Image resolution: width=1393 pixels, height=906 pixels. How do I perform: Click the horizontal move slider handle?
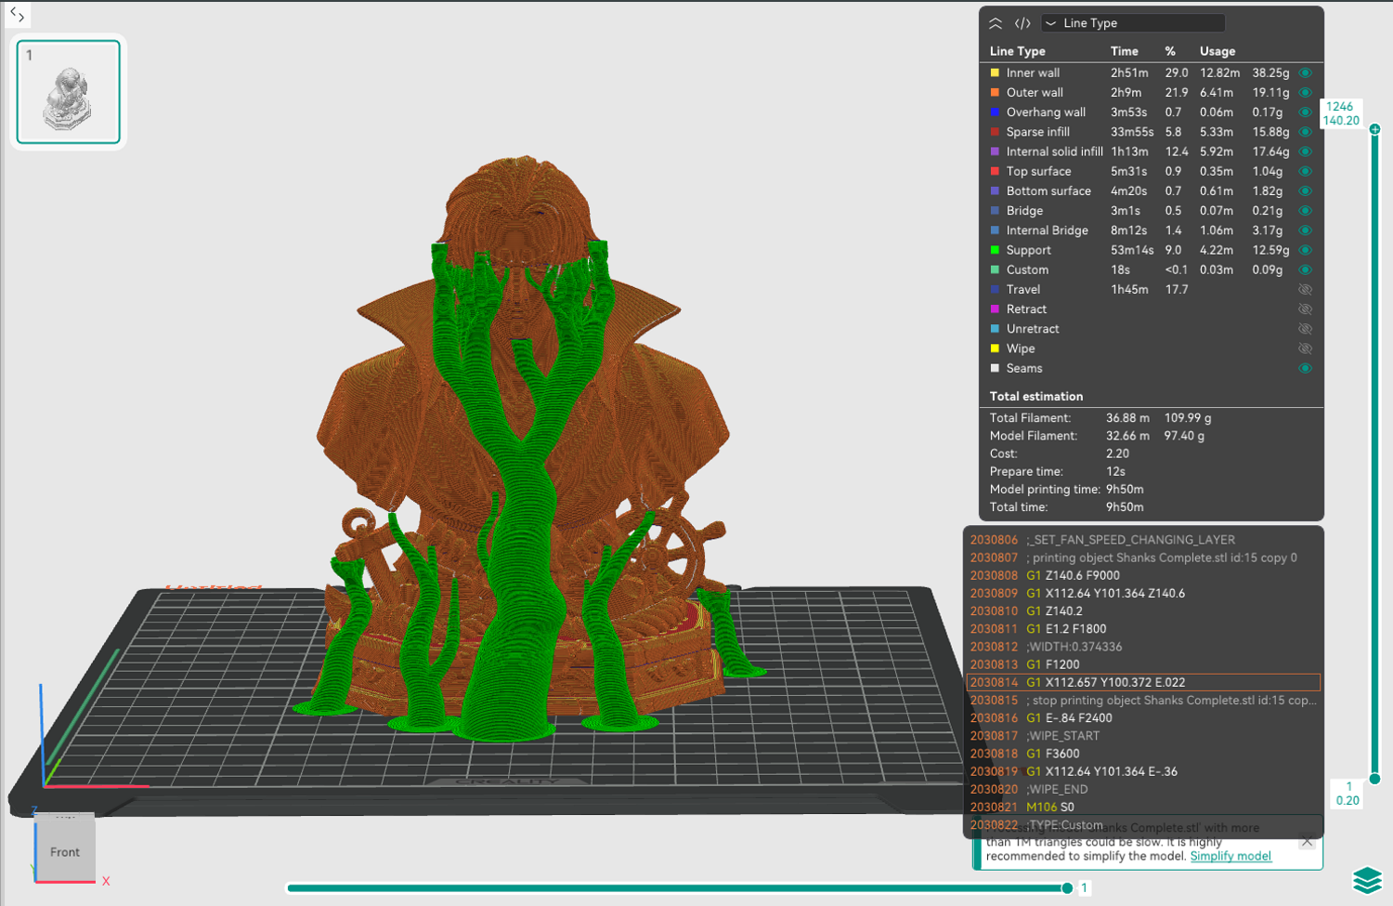tap(1067, 888)
